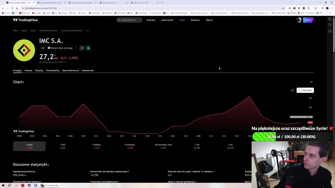
Task: Switch to the Pomysły tab
Action: point(39,70)
